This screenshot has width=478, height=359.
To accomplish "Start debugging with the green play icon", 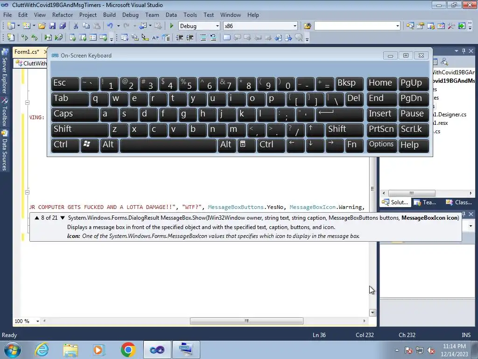I will tap(171, 26).
